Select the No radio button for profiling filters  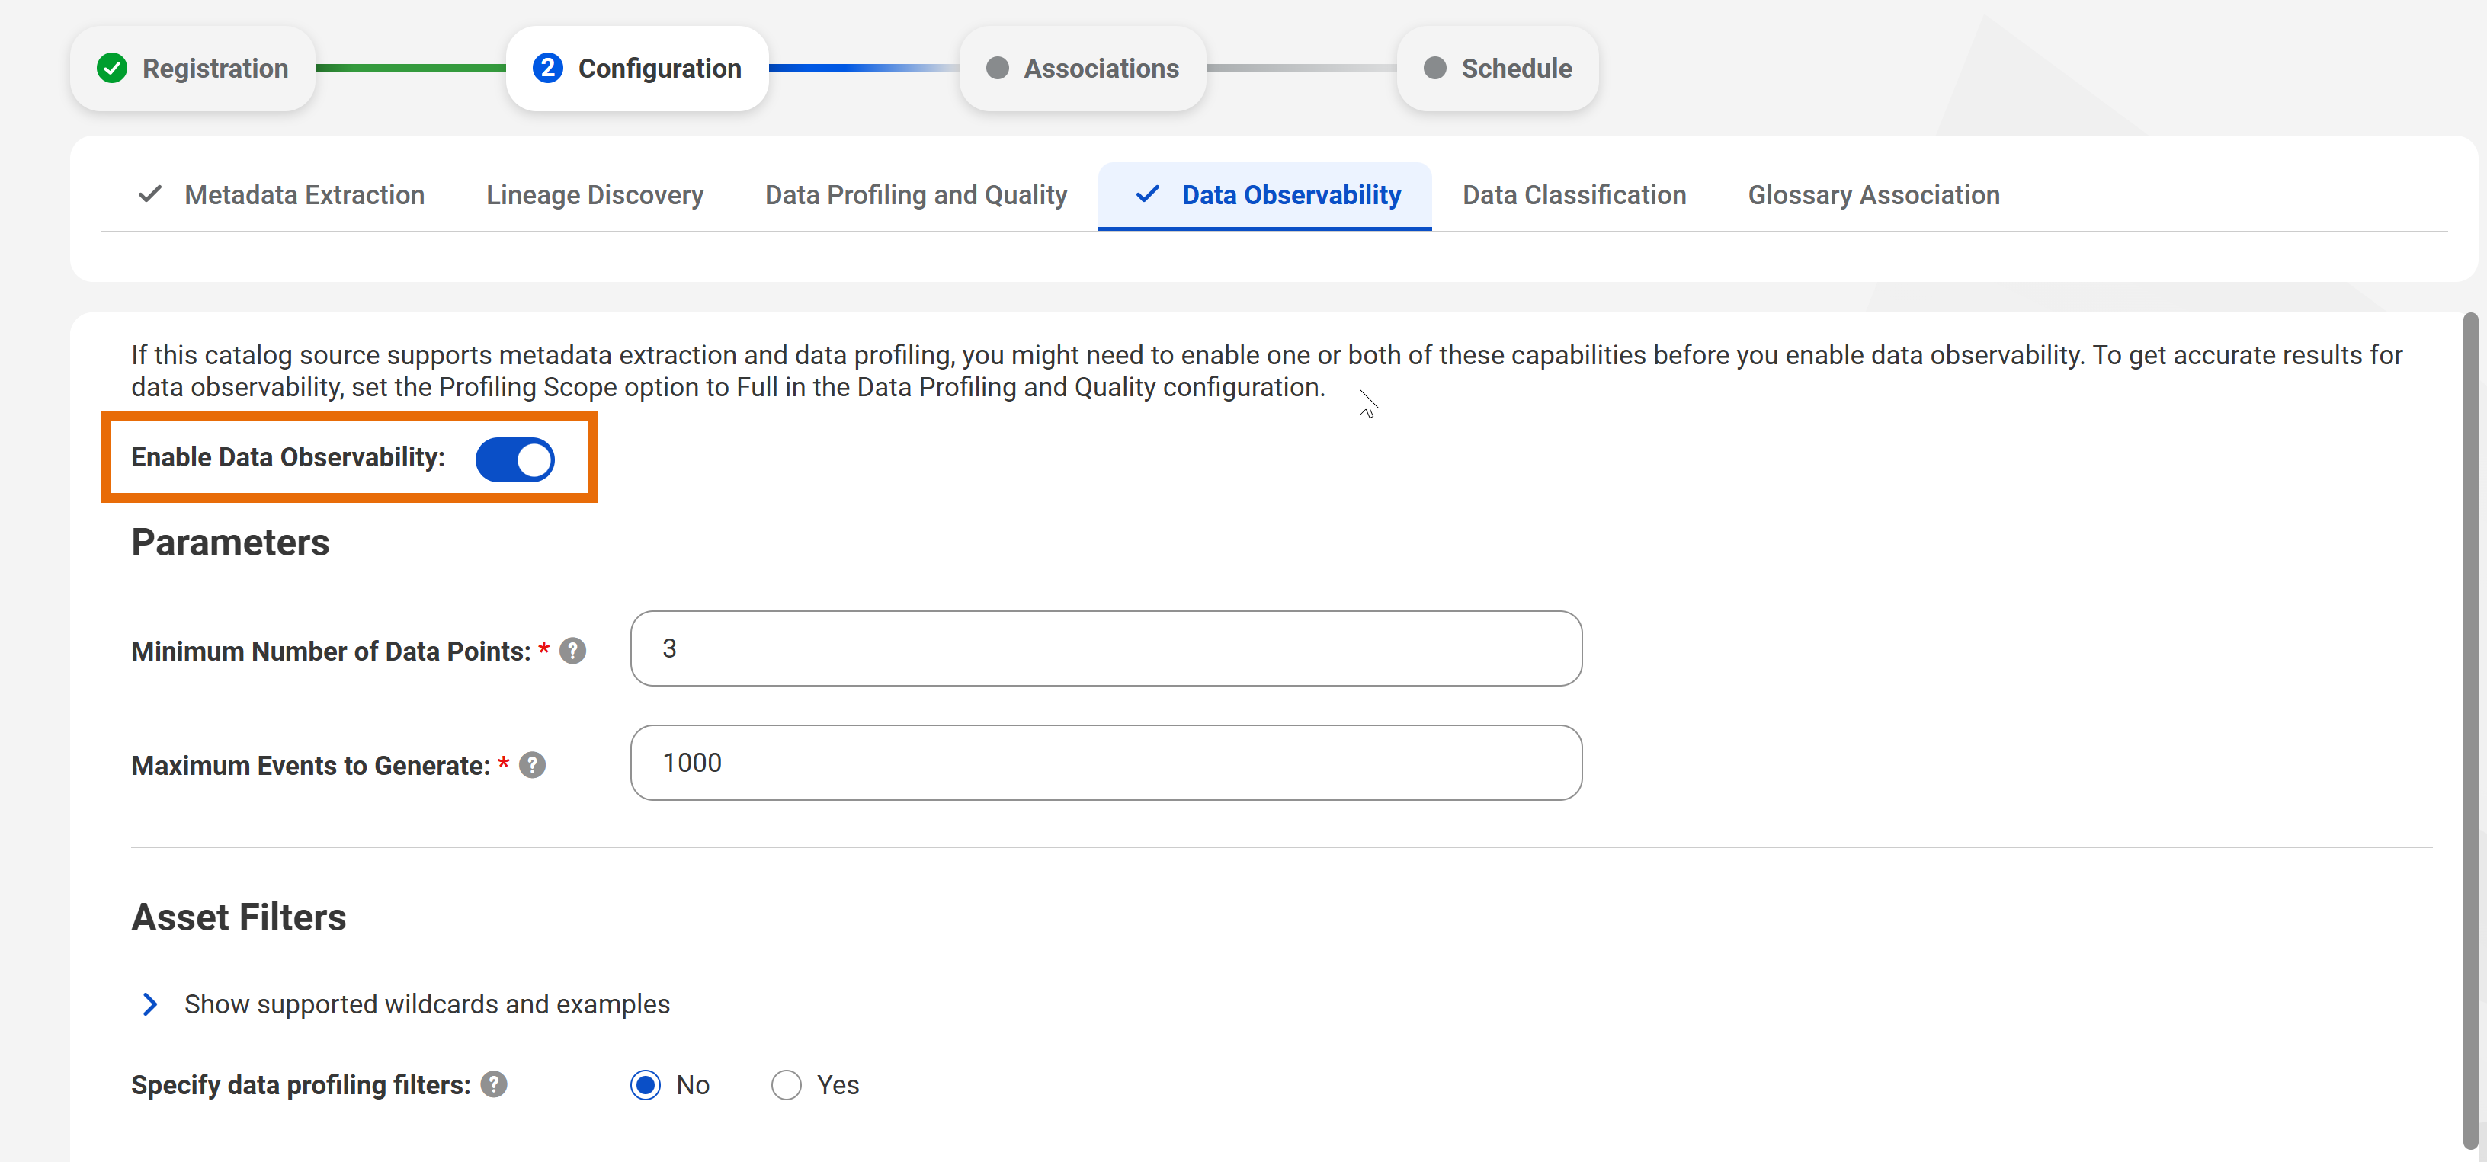645,1085
